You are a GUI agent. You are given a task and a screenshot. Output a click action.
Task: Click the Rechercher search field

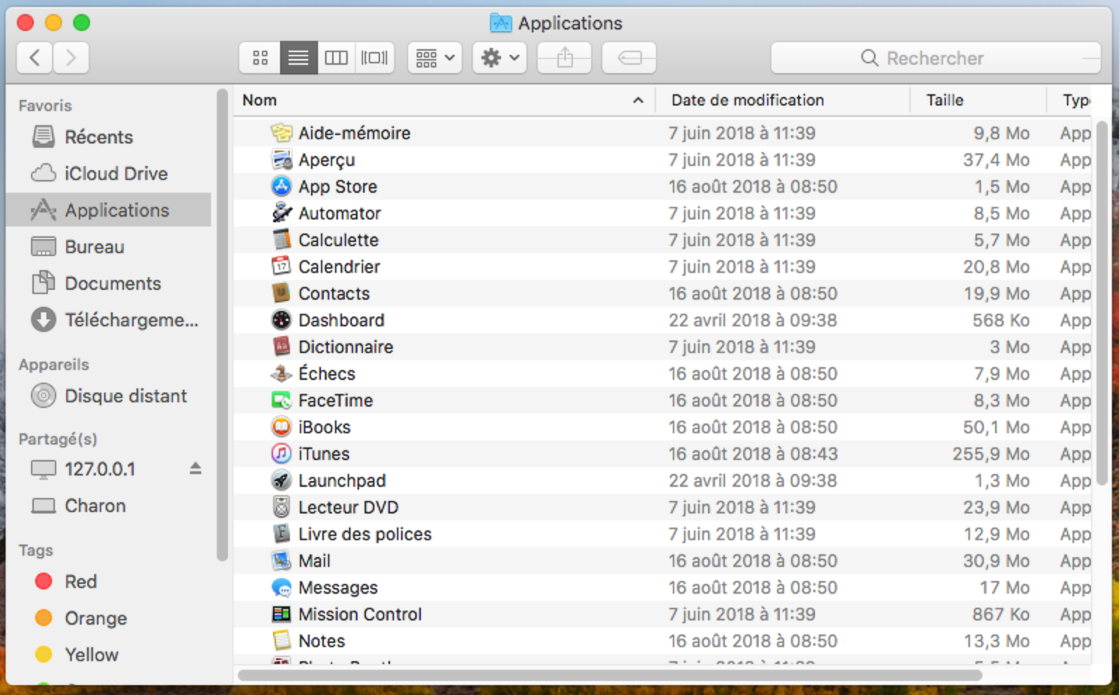click(936, 58)
